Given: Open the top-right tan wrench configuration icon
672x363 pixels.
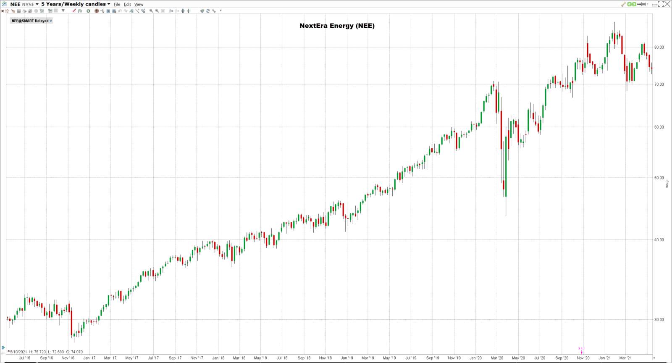Looking at the screenshot, I should click(x=624, y=4).
